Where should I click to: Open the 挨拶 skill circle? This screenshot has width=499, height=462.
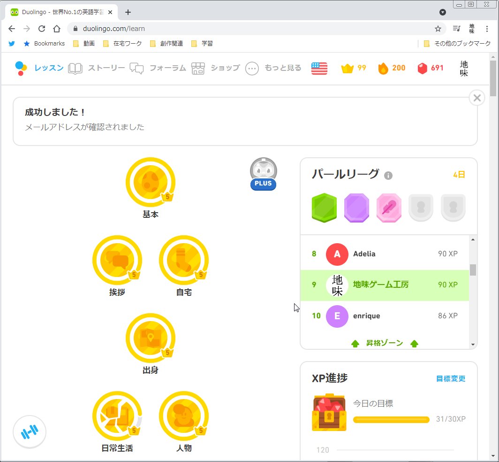[x=117, y=260]
